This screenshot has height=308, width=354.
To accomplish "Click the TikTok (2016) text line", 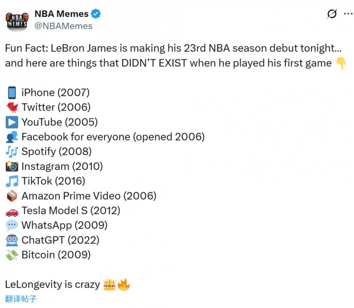I will 53,181.
